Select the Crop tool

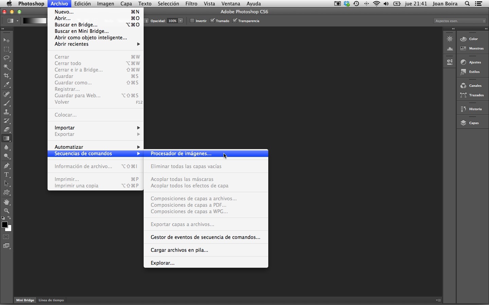coord(6,76)
